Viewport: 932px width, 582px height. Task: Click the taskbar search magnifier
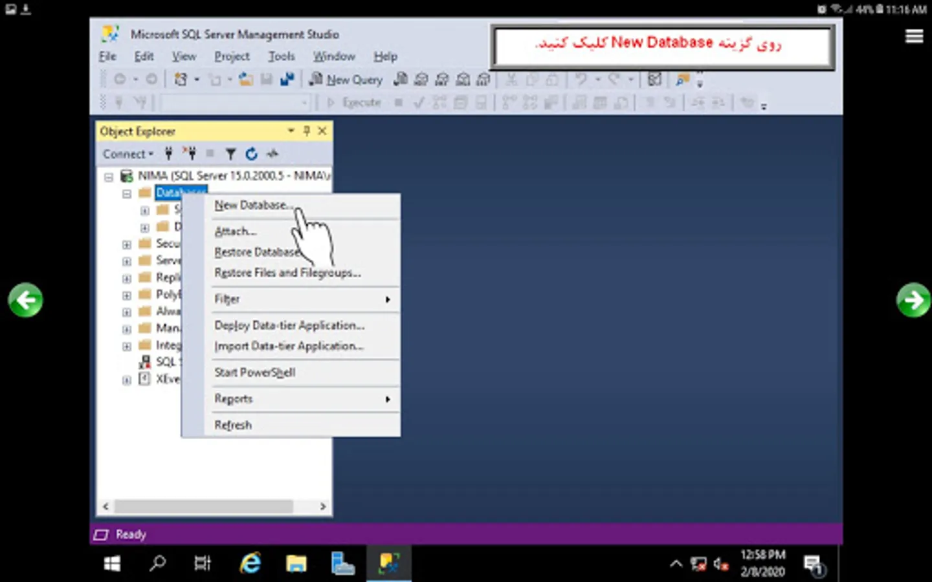(157, 563)
